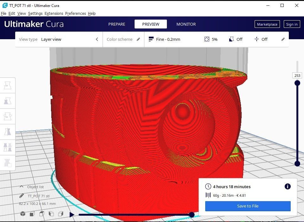The image size is (304, 222).
Task: Click the 60g · 20.16m · € 4.81 material cost
Action: 229,195
